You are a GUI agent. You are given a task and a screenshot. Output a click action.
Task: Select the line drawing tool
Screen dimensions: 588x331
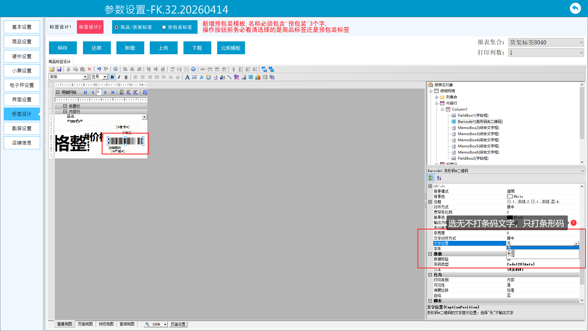(x=229, y=77)
